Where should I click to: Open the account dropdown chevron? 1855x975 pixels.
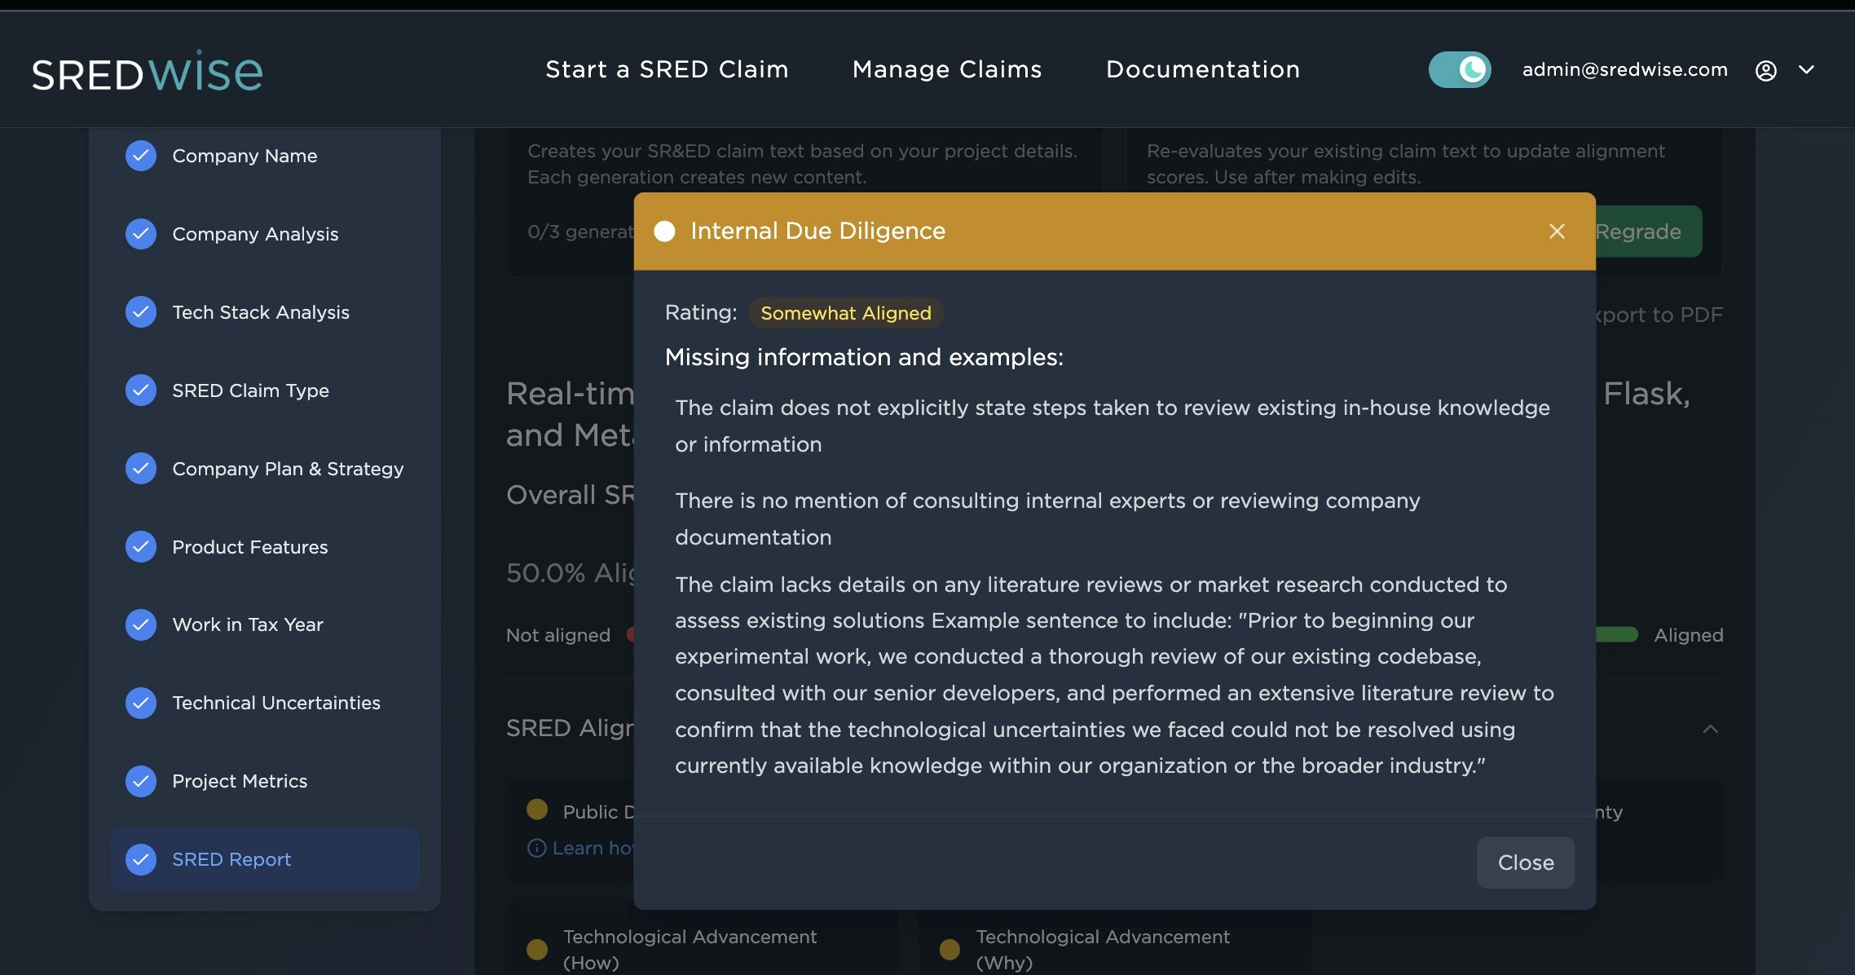click(x=1806, y=70)
